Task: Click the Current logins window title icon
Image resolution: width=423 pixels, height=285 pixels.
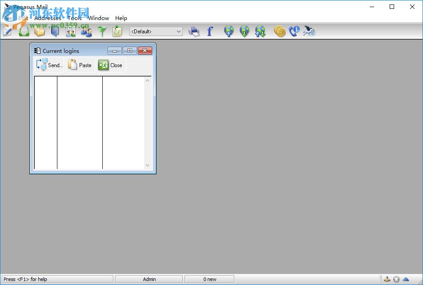Action: (x=37, y=51)
